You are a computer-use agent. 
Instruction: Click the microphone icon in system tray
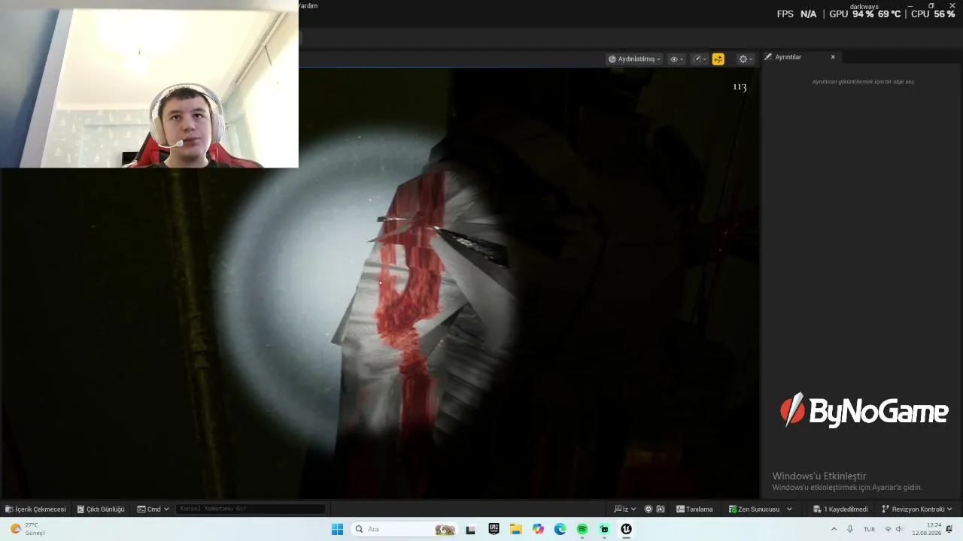pos(850,529)
